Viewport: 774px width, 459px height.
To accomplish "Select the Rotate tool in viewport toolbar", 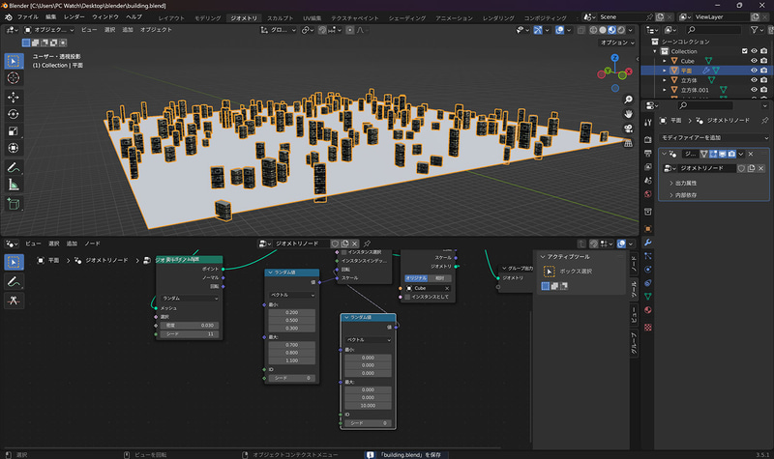I will coord(14,114).
